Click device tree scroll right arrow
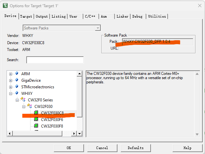The width and height of the screenshot is (205, 154). [x=74, y=133]
